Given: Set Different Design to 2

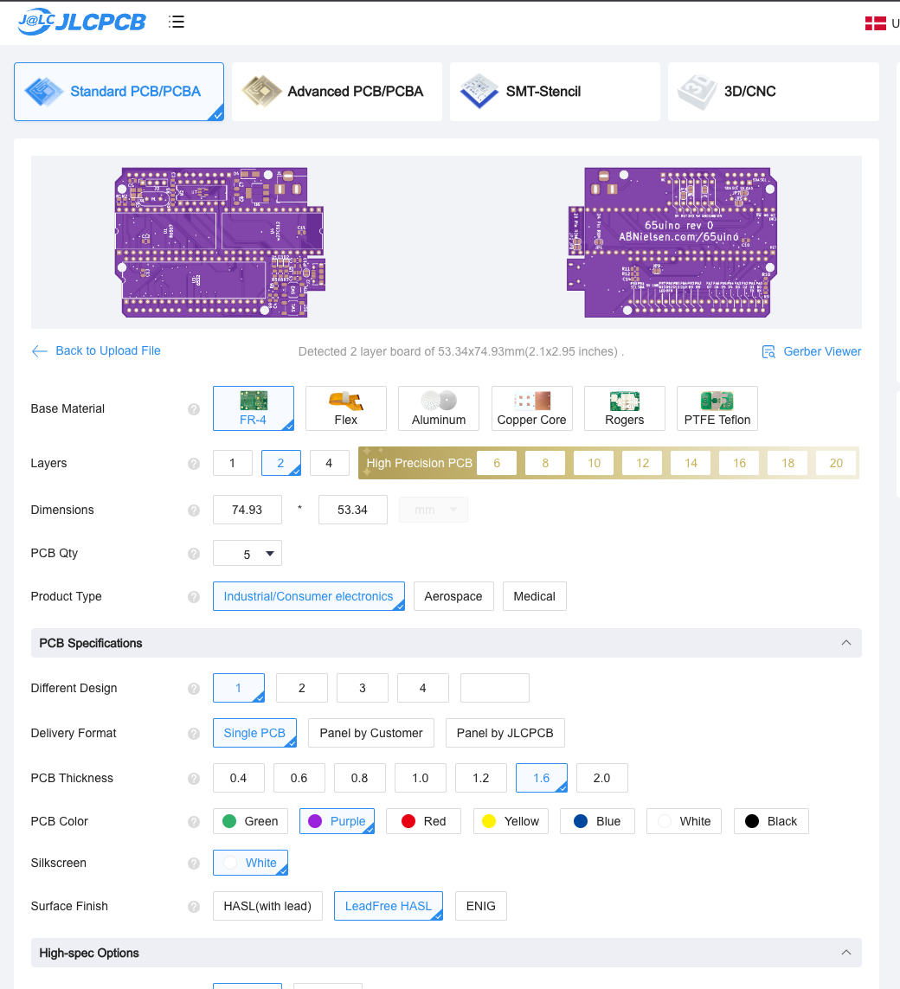Looking at the screenshot, I should click(x=301, y=688).
